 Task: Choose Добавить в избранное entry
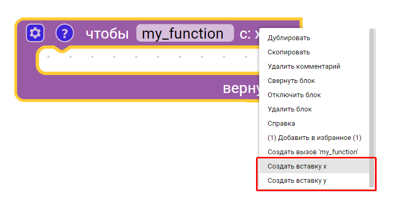[314, 138]
